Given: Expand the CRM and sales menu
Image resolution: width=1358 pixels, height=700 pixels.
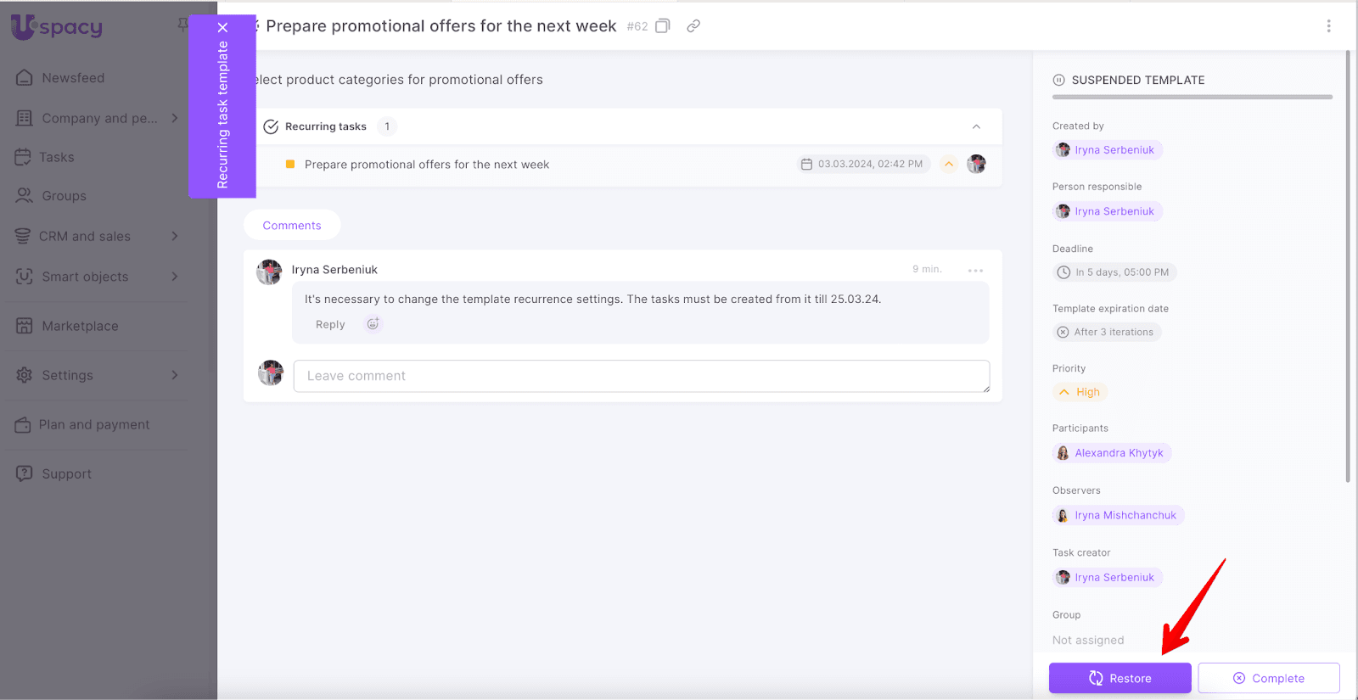Looking at the screenshot, I should click(x=175, y=236).
